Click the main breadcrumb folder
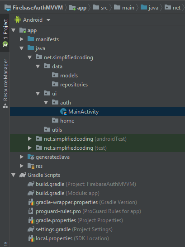The width and height of the screenshot is (185, 247). [x=124, y=8]
